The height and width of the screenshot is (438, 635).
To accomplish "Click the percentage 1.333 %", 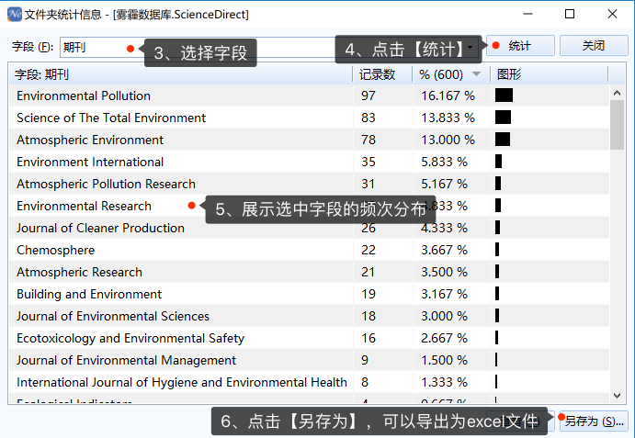I will tap(444, 382).
